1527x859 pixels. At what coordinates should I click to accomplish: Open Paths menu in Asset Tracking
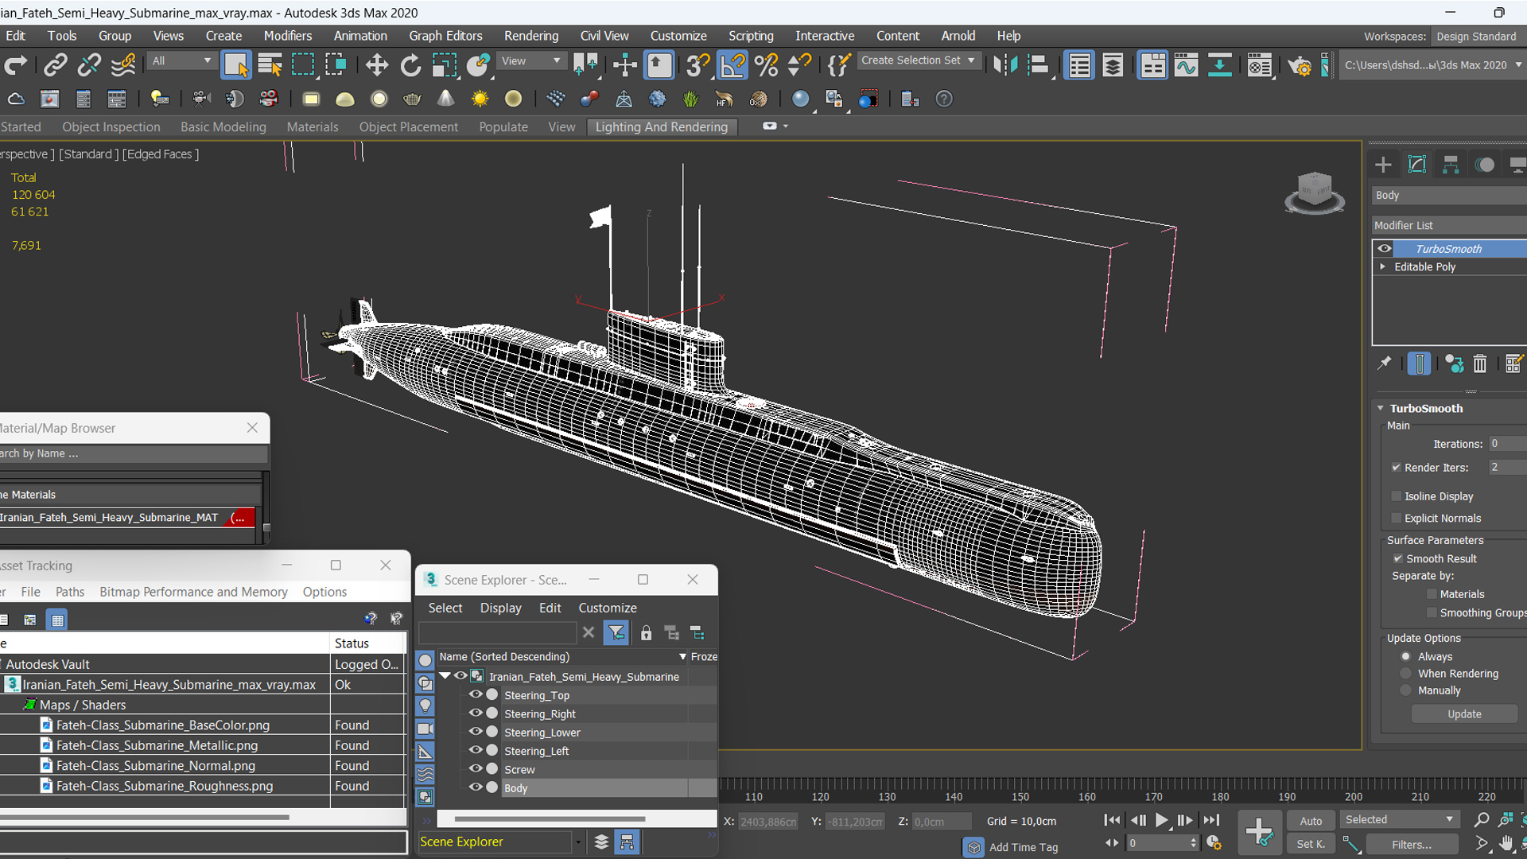[x=70, y=592]
